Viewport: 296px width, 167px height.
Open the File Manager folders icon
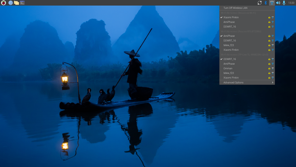(x=17, y=3)
